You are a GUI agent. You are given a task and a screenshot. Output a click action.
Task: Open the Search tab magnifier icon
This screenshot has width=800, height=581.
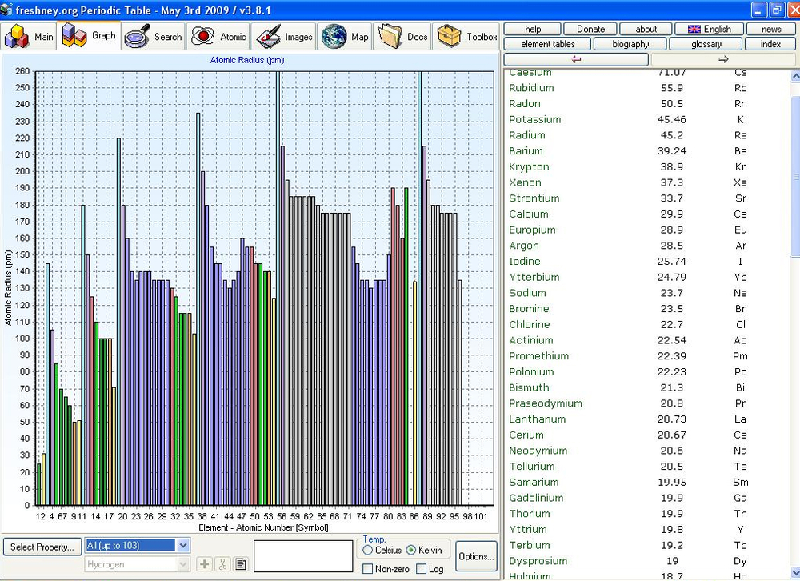click(138, 37)
